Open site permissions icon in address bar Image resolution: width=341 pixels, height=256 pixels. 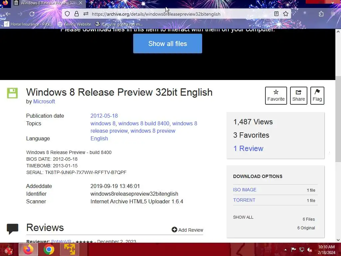pos(86,14)
